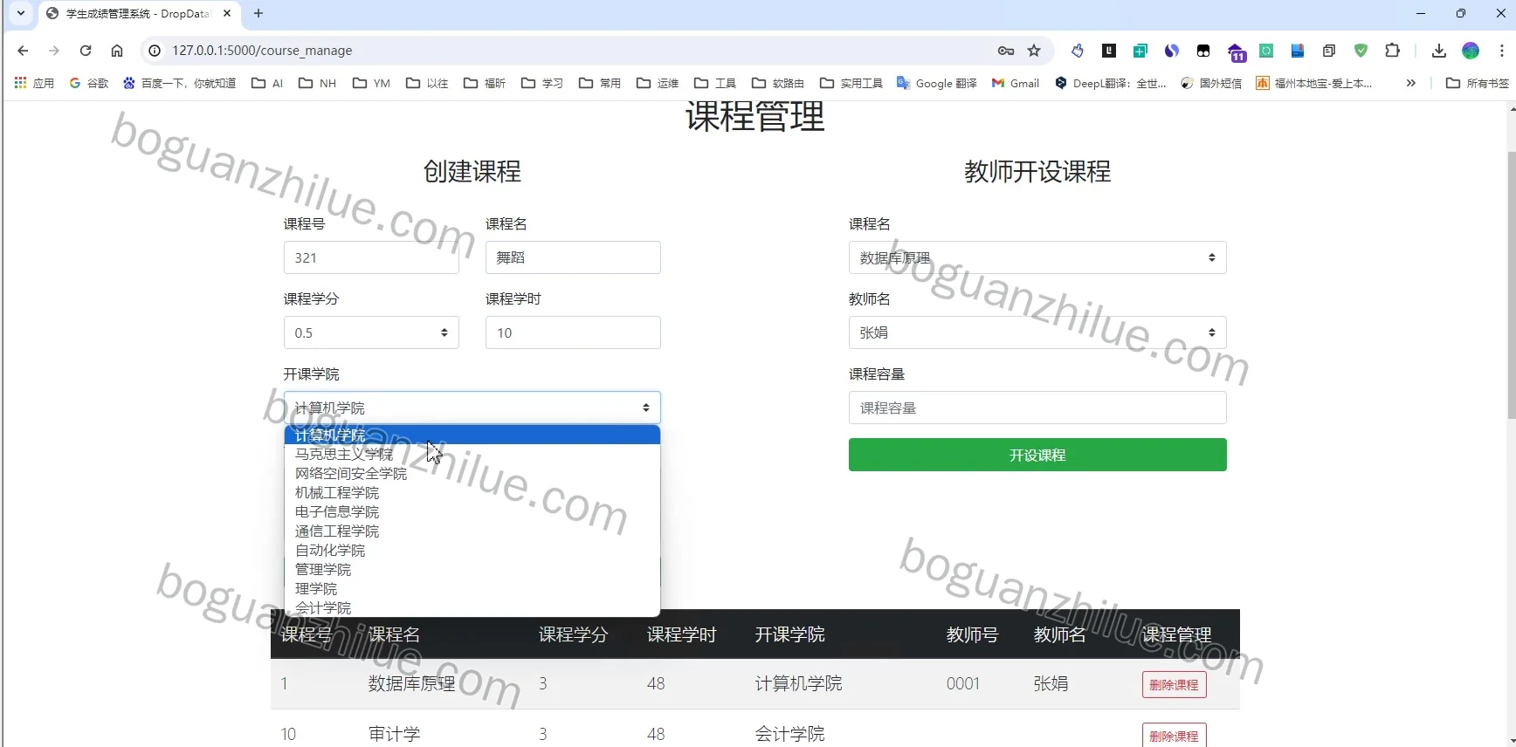Select 电子信息学院 option
The height and width of the screenshot is (747, 1516).
pyautogui.click(x=472, y=511)
